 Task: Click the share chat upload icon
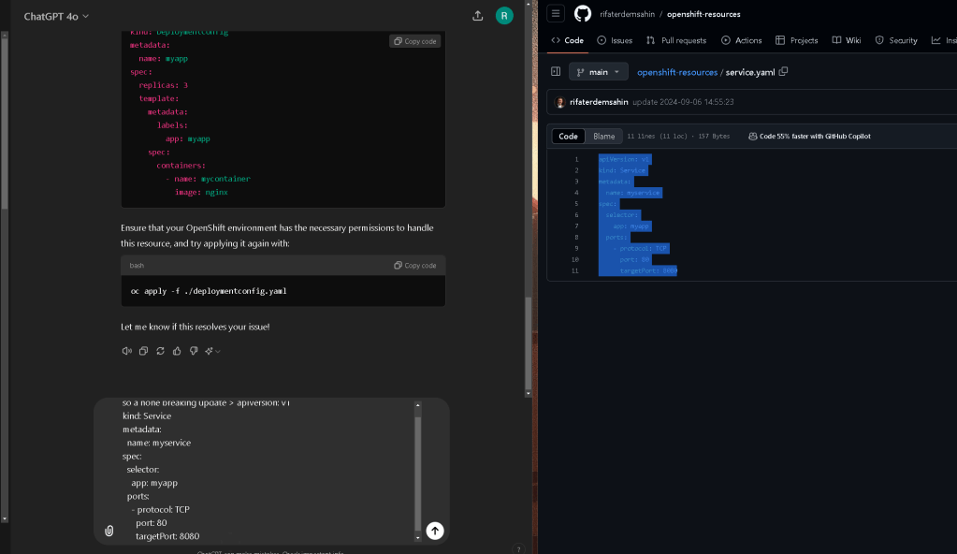[x=477, y=17]
